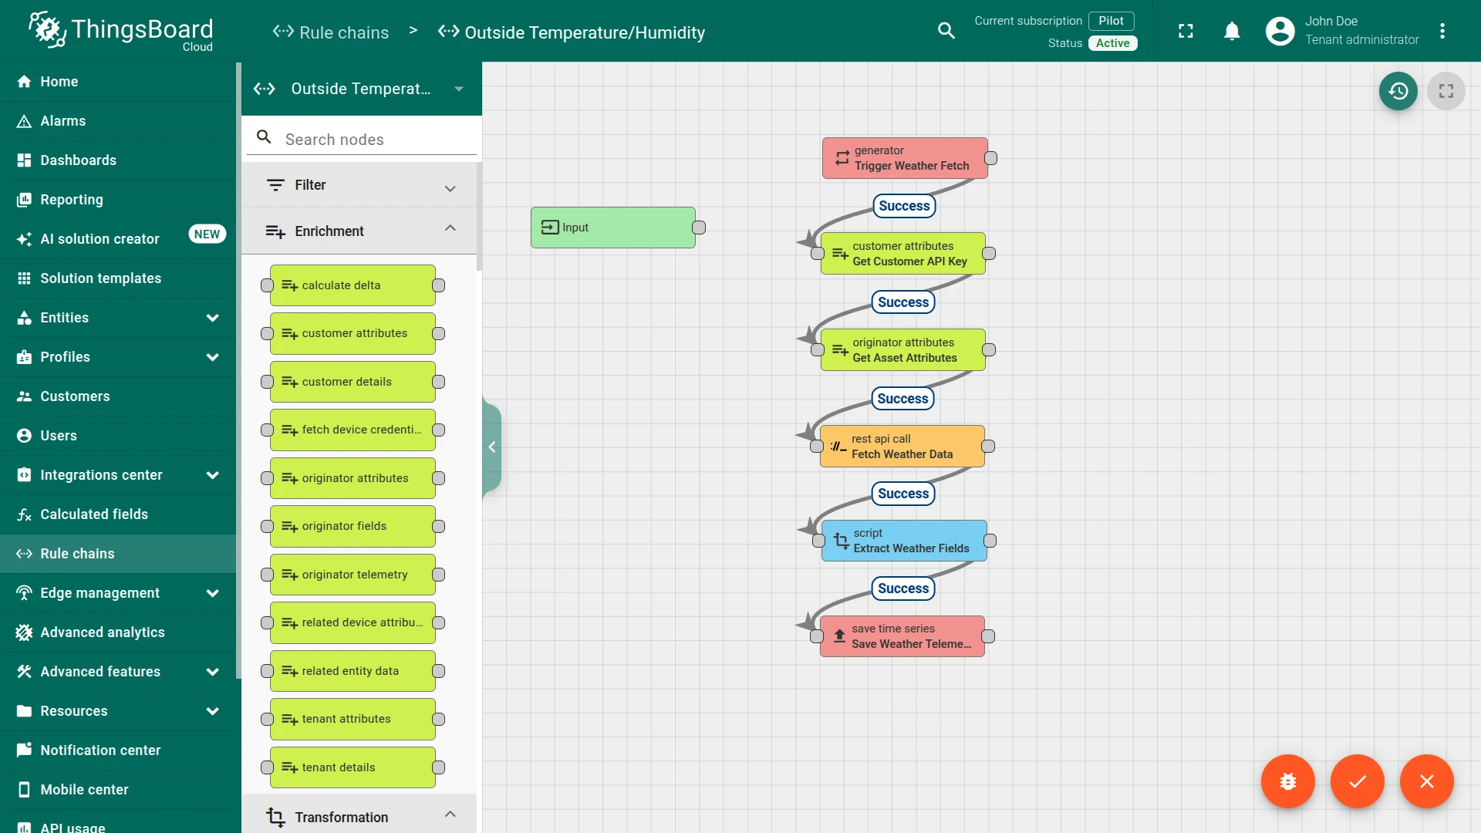Select the Extract Weather Fields script node
This screenshot has height=833, width=1481.
click(x=904, y=541)
